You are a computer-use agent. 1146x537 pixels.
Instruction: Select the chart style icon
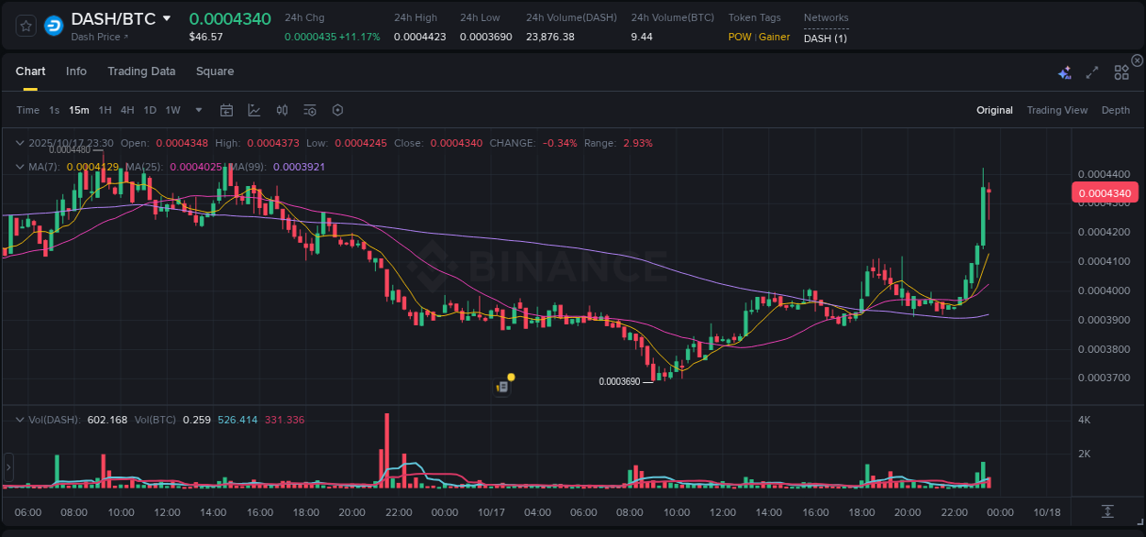pyautogui.click(x=254, y=110)
